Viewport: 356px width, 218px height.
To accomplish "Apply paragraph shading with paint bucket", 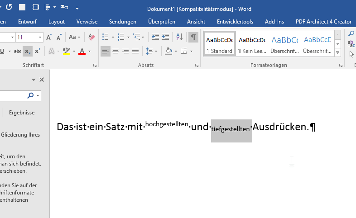I will [168, 51].
